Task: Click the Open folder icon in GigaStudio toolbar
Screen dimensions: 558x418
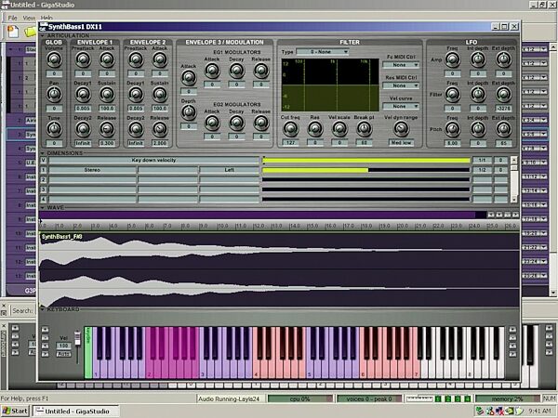Action: pyautogui.click(x=31, y=32)
